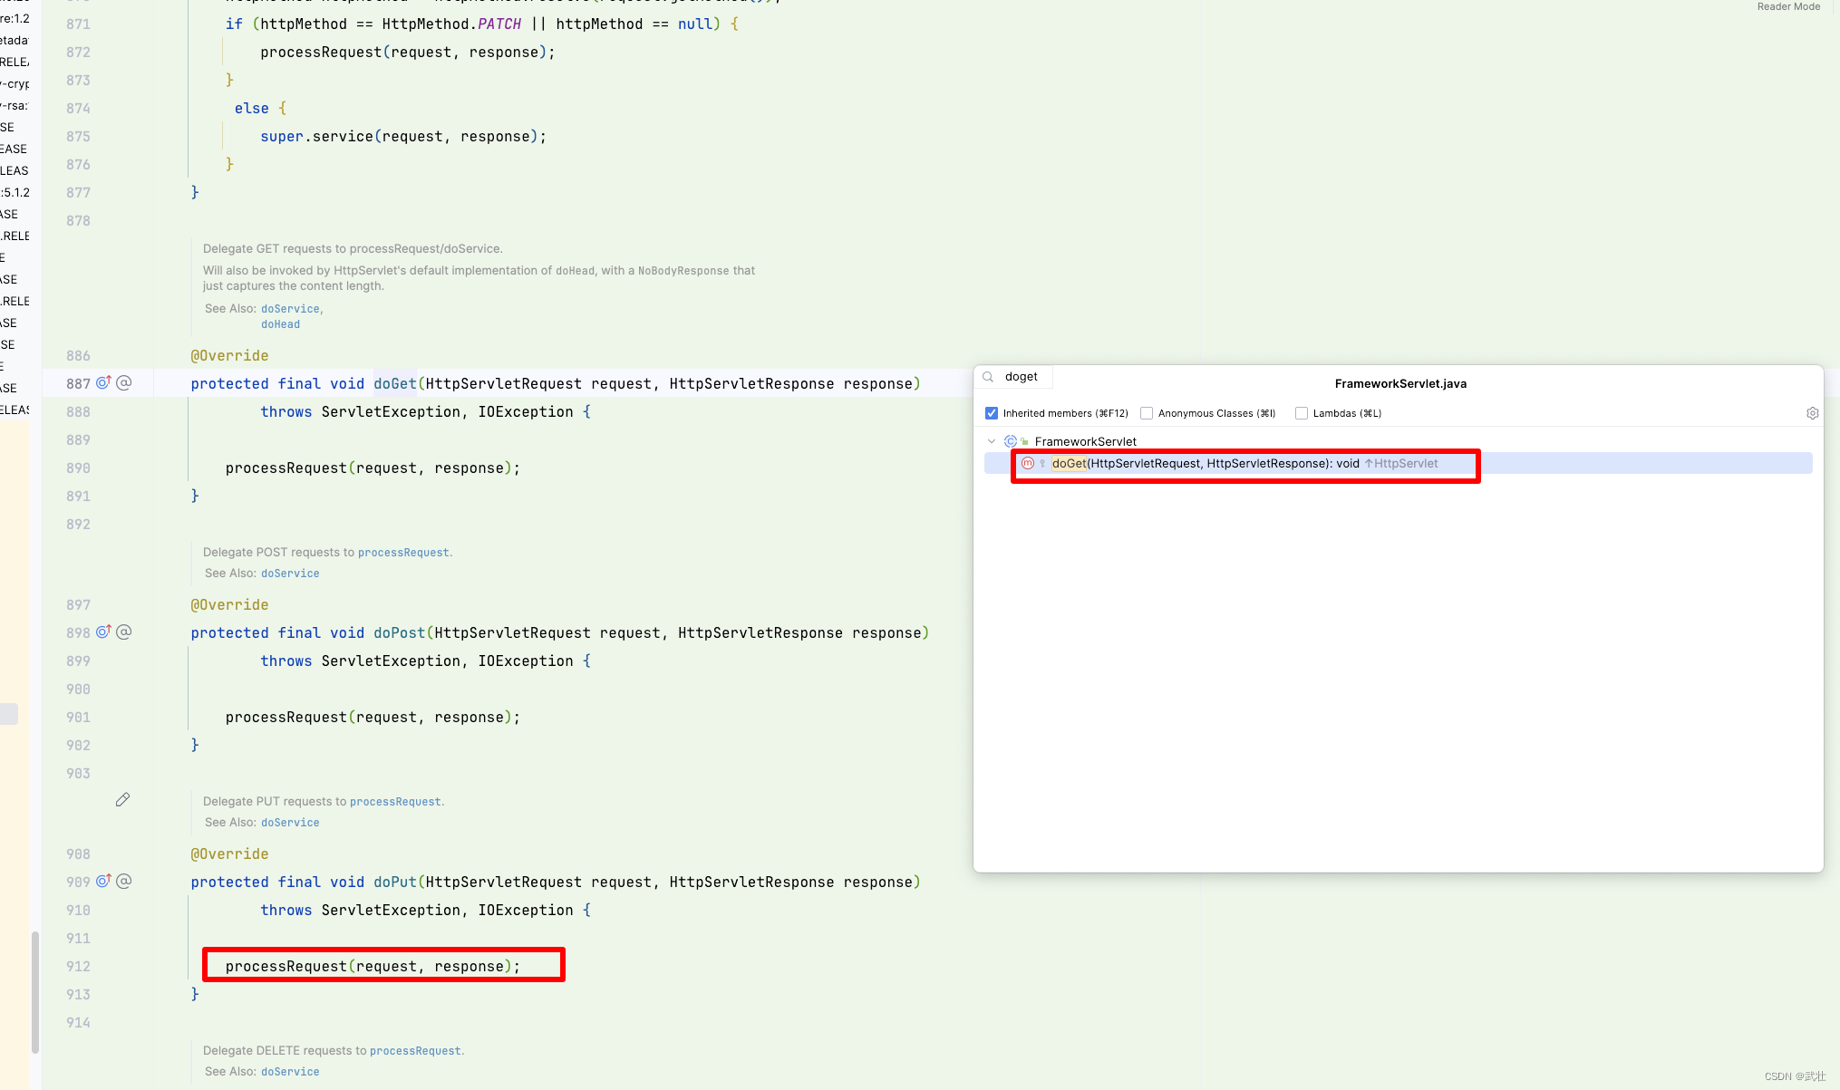Collapse the FrameworkServlet tree node
Viewport: 1840px width, 1090px height.
(x=992, y=441)
